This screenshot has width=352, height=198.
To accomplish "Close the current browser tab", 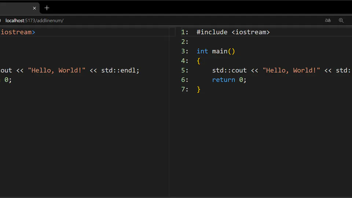I will pos(34,8).
